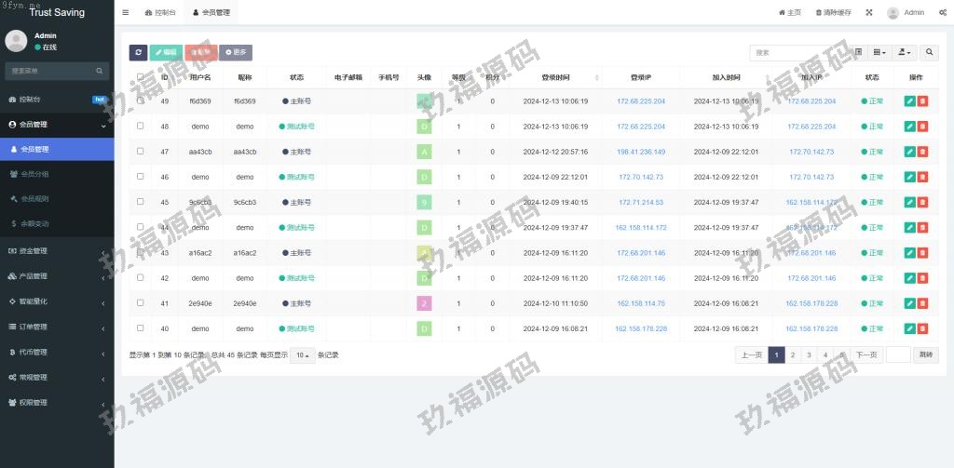Viewport: 954px width, 468px height.
Task: Click edit pencil icon for user ID 40
Action: coord(909,328)
